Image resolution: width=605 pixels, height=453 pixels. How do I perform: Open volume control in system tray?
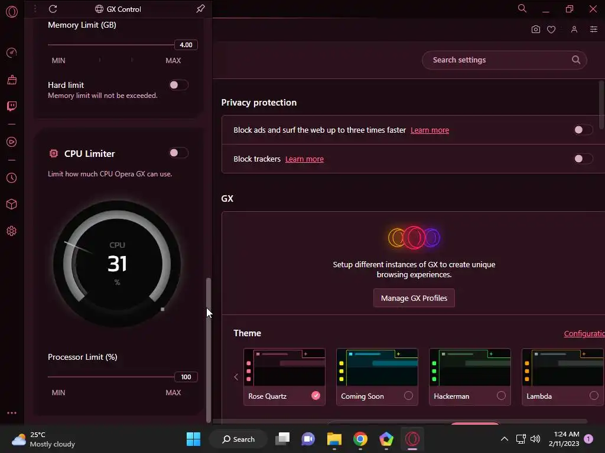[535, 439]
